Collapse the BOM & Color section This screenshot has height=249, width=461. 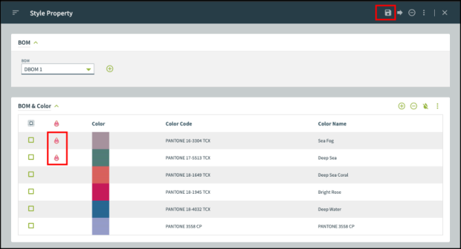[x=57, y=106]
